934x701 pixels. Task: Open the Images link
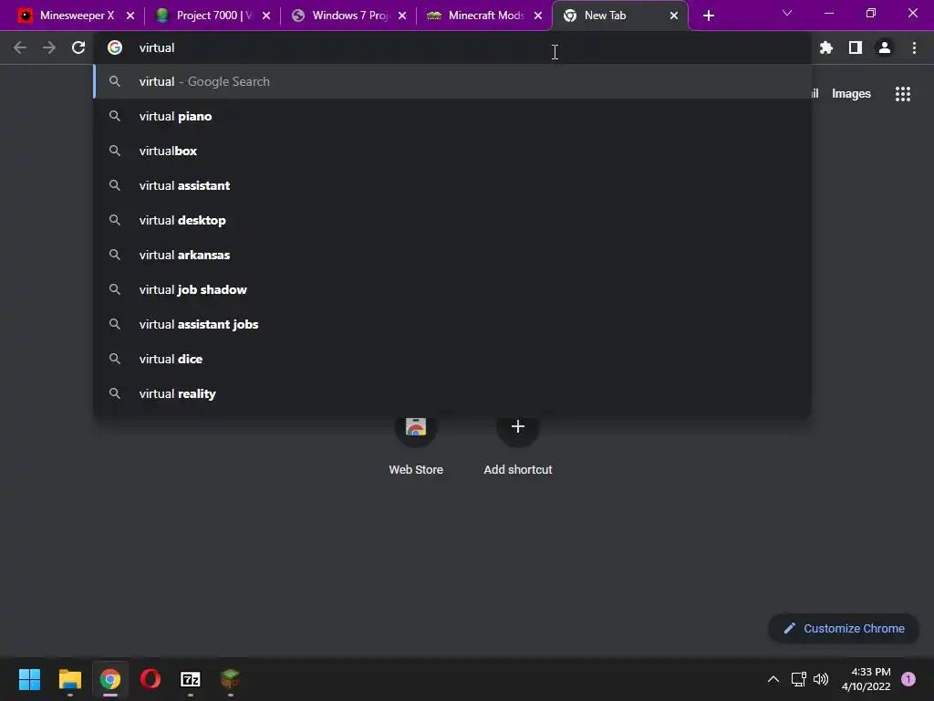(x=851, y=94)
